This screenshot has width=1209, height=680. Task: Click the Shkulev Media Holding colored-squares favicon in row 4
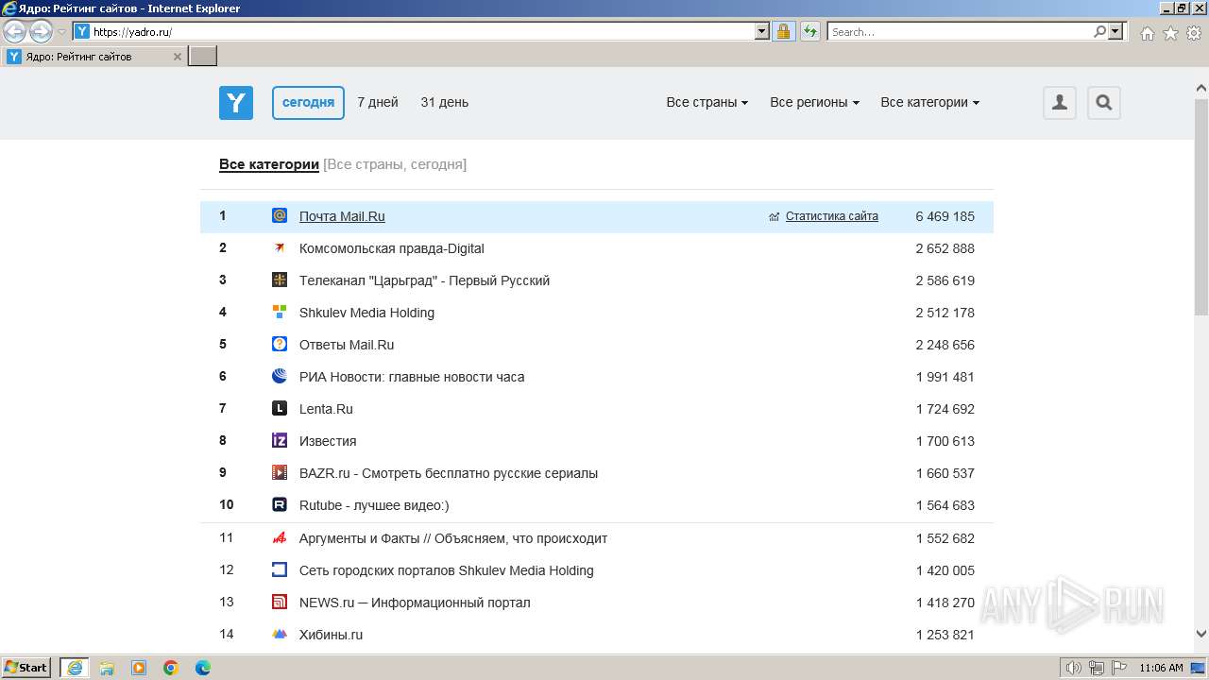pos(280,312)
